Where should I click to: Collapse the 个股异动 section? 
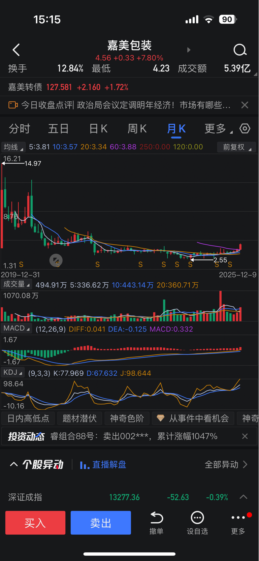coord(13,465)
